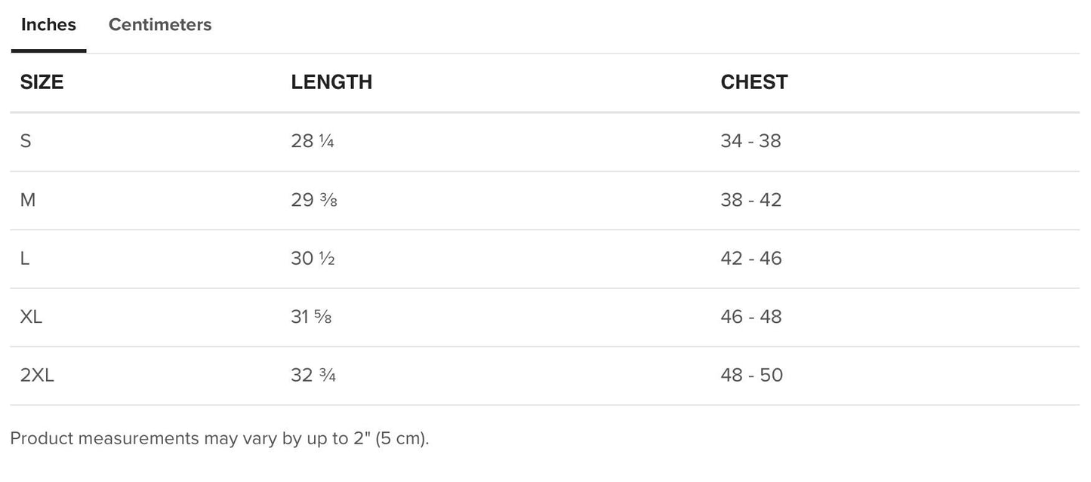The image size is (1091, 482).
Task: Select the M size row label
Action: click(28, 200)
